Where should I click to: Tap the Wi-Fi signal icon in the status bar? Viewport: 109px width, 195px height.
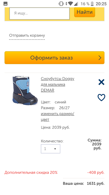[x=70, y=4]
